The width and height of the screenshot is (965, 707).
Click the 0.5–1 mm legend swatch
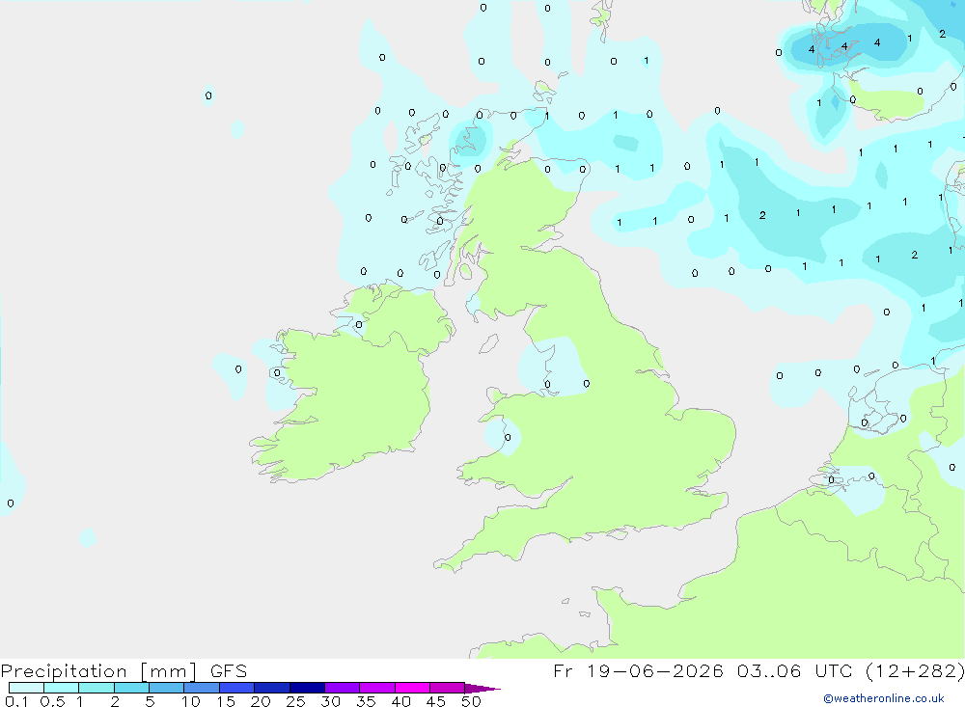tap(62, 688)
